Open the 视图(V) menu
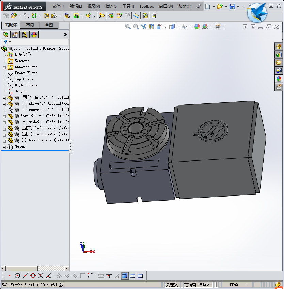Viewport: 284px width, 289px height. tap(94, 6)
